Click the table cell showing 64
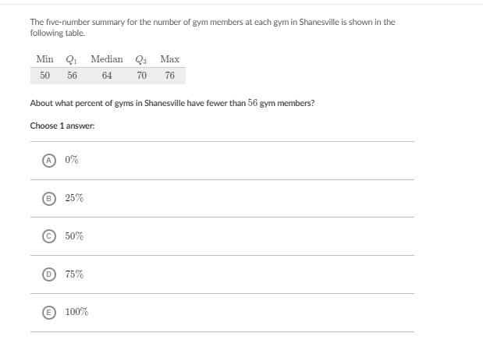 tap(107, 76)
